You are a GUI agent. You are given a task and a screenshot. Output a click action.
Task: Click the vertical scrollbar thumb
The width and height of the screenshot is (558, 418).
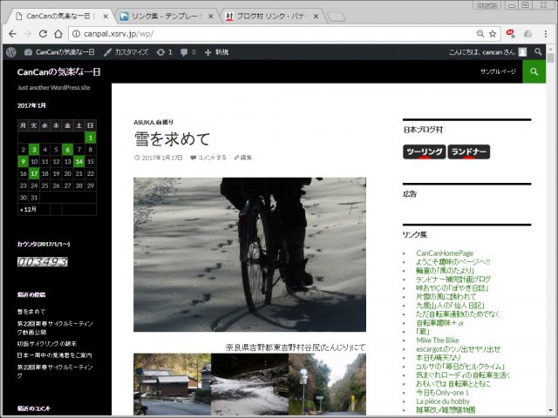(x=551, y=57)
